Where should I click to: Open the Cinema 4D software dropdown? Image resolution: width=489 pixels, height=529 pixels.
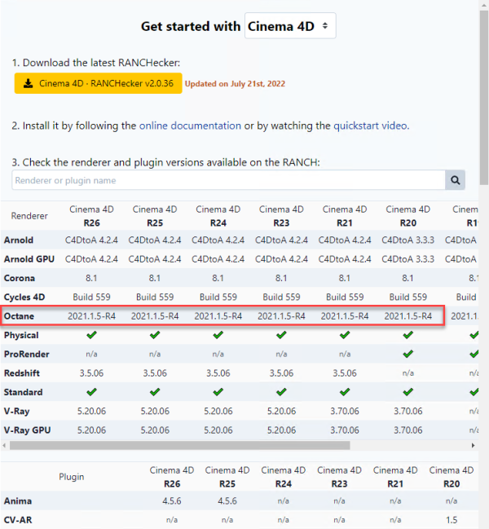point(290,26)
